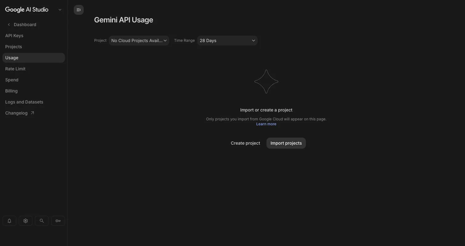Viewport: 465px width, 246px height.
Task: Click the Gemini API Usage heading
Action: click(124, 20)
